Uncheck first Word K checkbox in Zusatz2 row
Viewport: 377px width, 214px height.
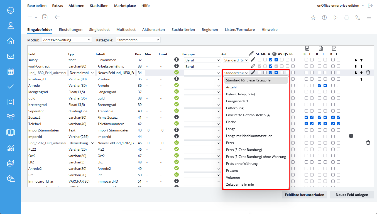coord(306,117)
